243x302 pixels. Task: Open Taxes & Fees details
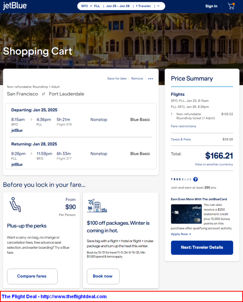click(181, 139)
